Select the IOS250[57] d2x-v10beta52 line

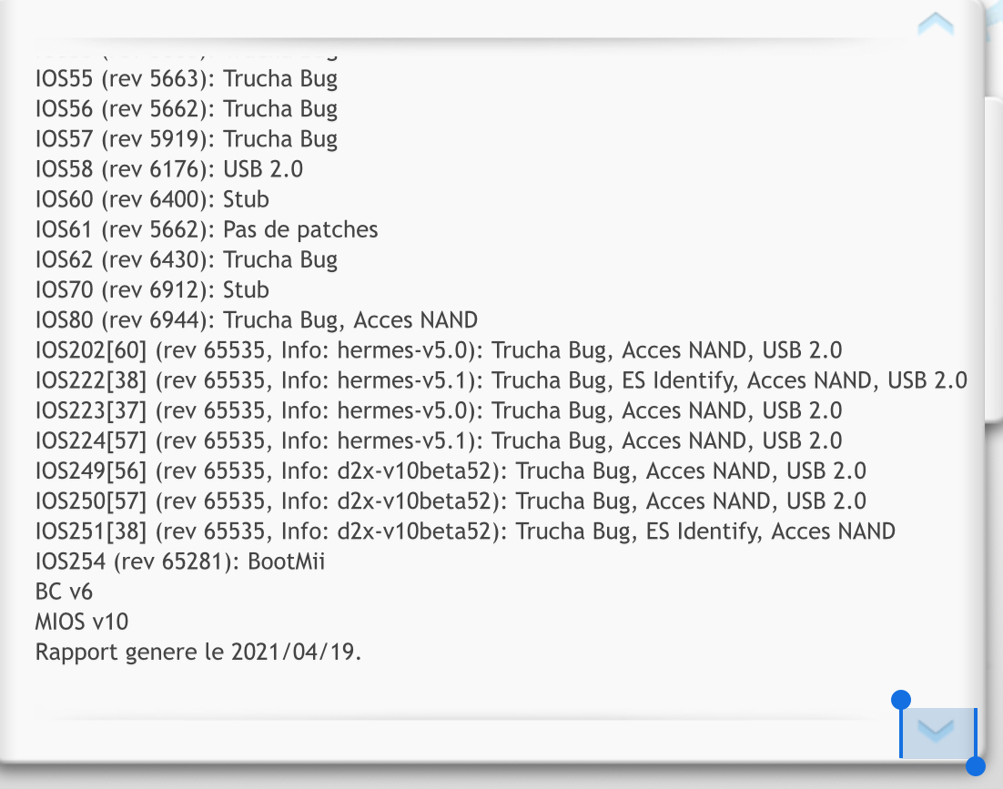451,501
